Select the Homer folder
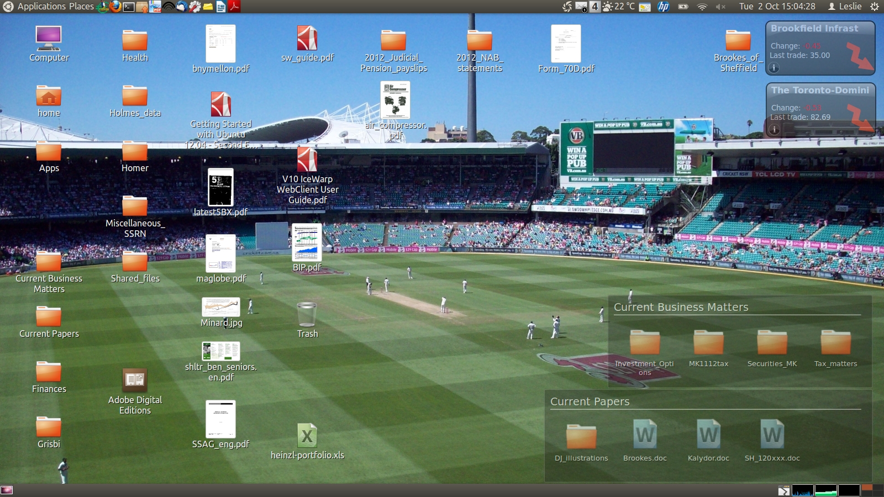Image resolution: width=884 pixels, height=497 pixels. [135, 156]
